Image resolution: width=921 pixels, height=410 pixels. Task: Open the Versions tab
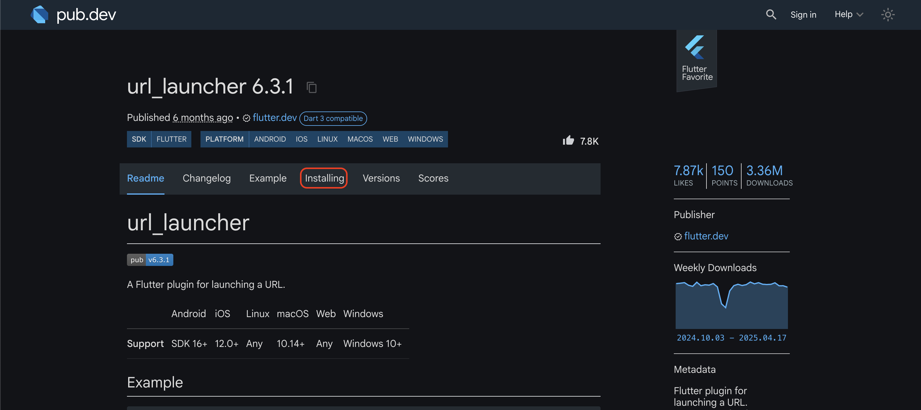pos(381,178)
